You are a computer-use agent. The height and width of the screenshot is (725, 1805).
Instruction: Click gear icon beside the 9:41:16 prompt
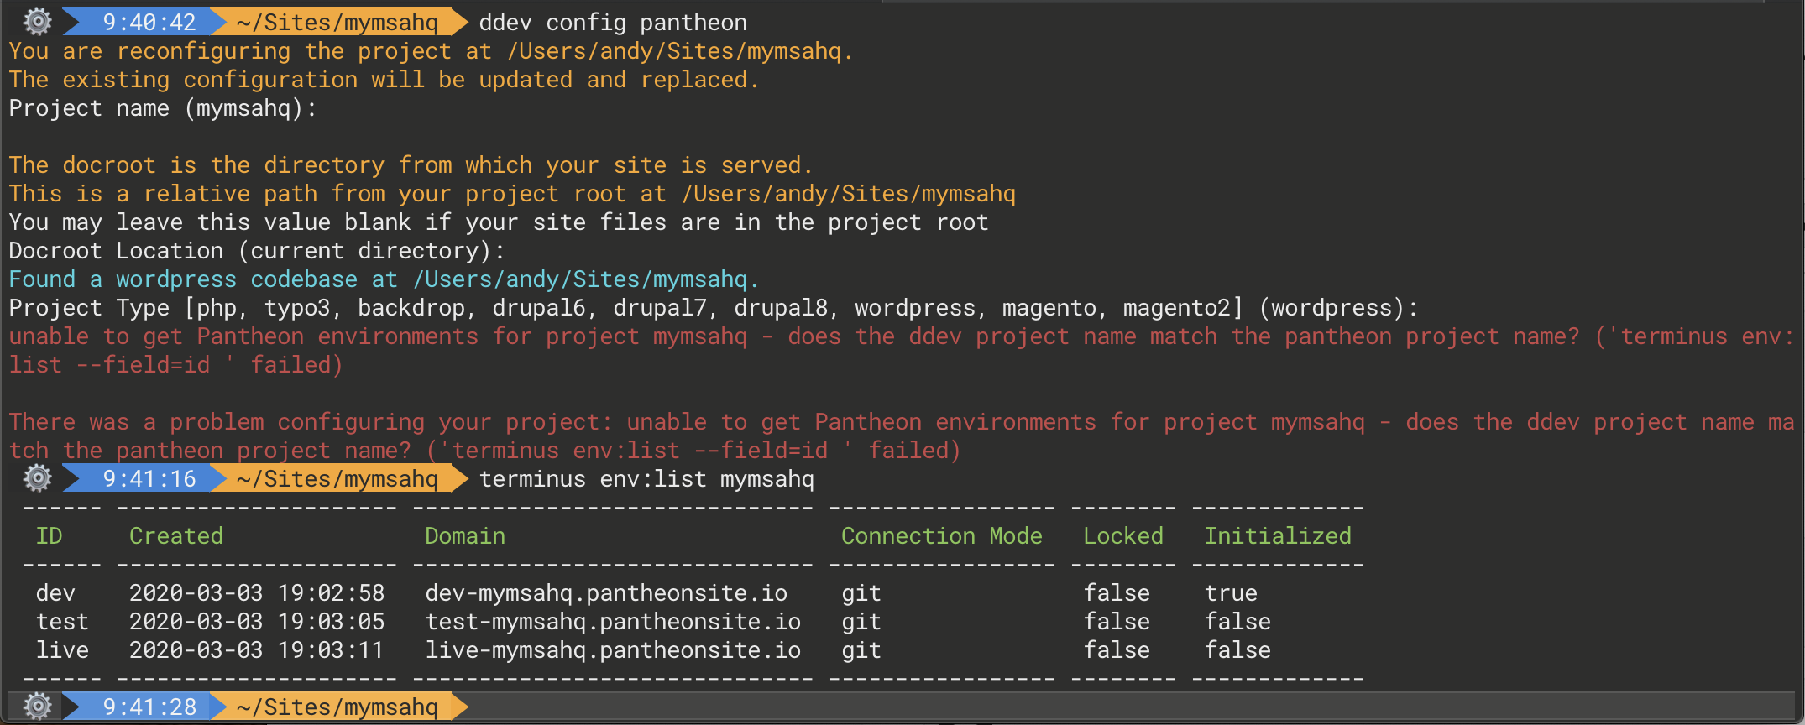pyautogui.click(x=37, y=478)
